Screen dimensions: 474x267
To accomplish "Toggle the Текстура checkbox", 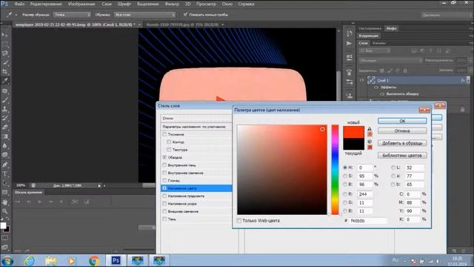I will coord(169,150).
